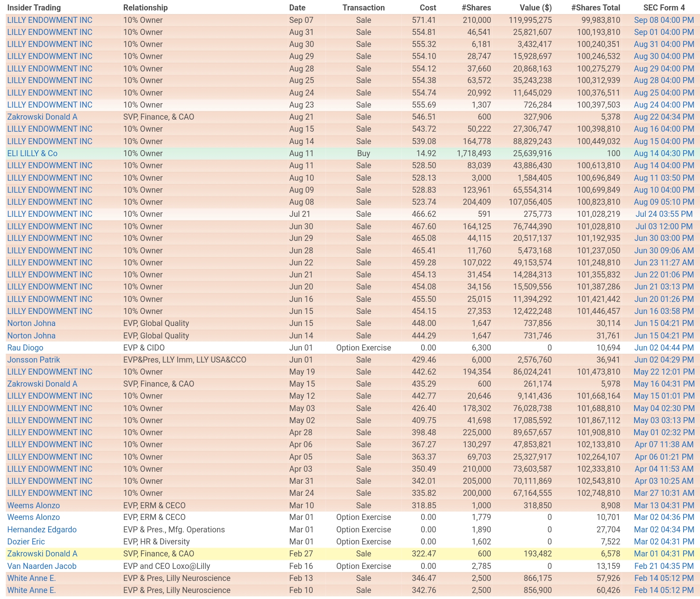Open the May 22 12:01 PM filing

tap(664, 372)
